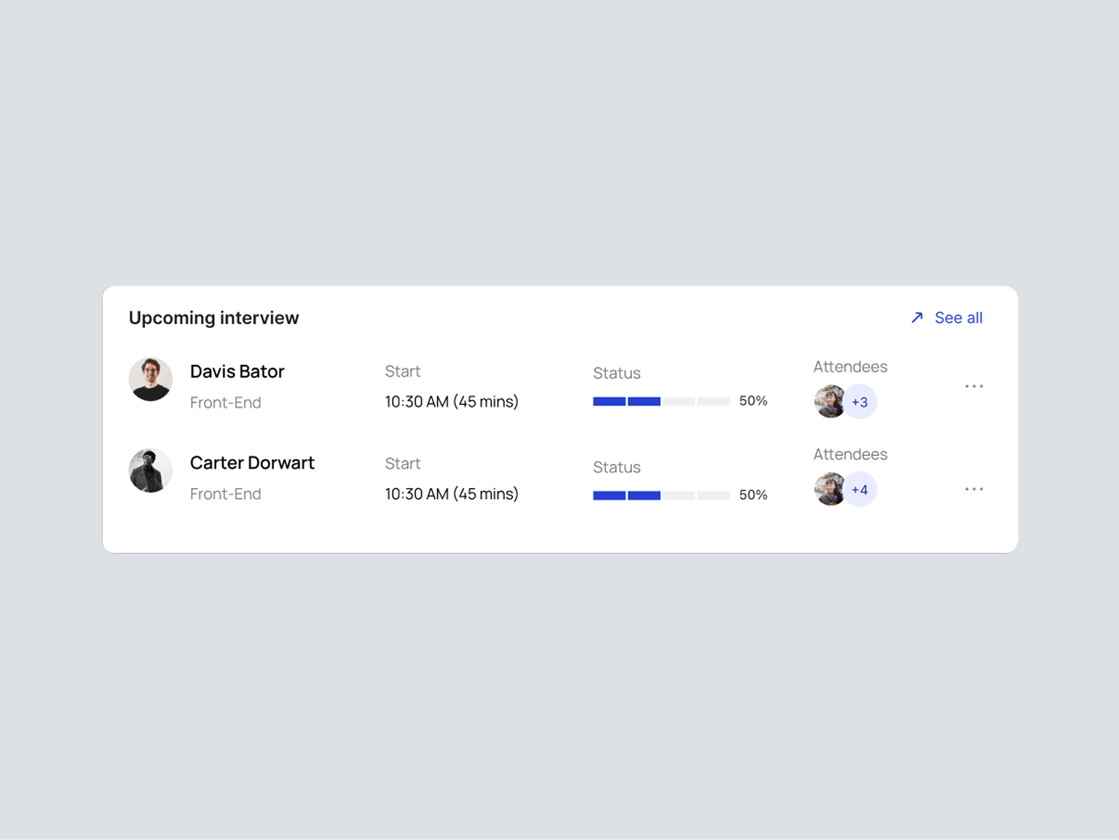The height and width of the screenshot is (840, 1119).
Task: Click Davis Bator's profile avatar
Action: coord(150,379)
